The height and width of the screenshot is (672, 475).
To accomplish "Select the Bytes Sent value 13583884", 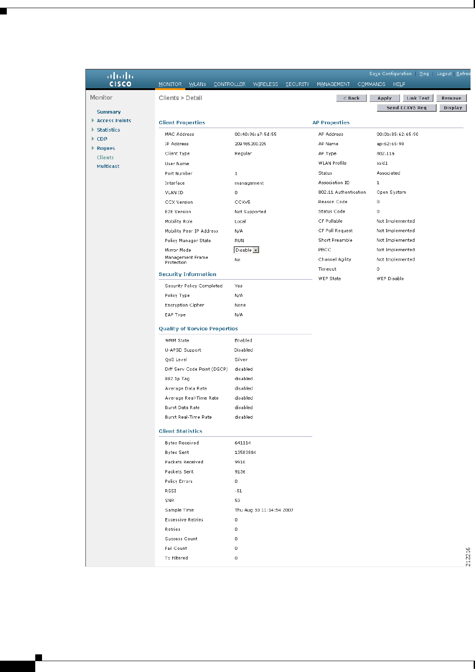I will pos(245,453).
